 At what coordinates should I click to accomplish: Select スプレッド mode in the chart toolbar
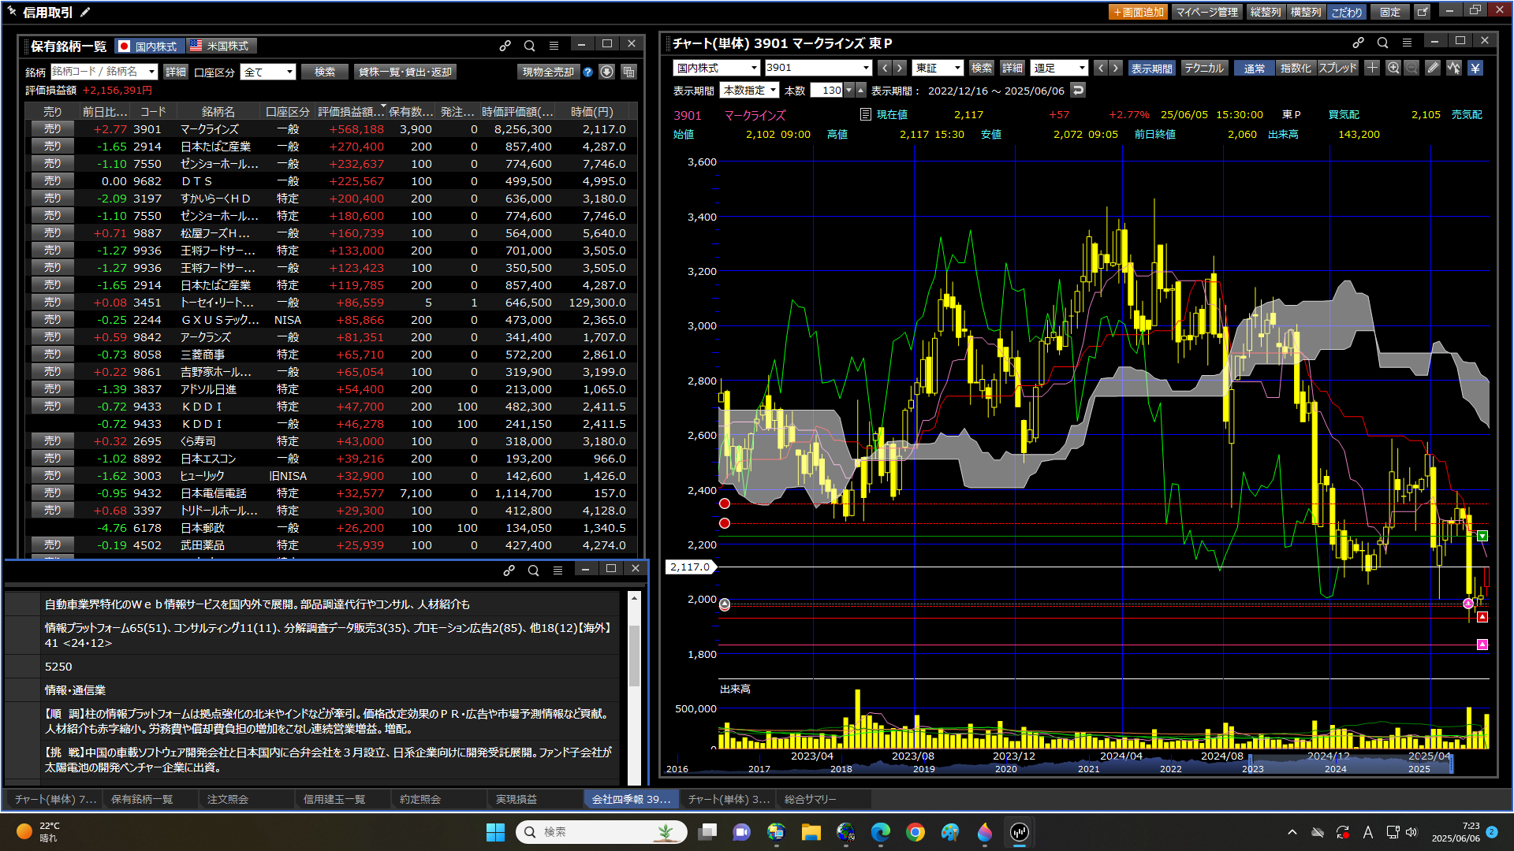pyautogui.click(x=1338, y=69)
